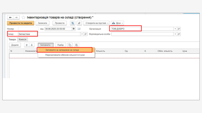Screen dimensions: 202x113
Task: Click the back navigation arrow
Action: (11, 17)
